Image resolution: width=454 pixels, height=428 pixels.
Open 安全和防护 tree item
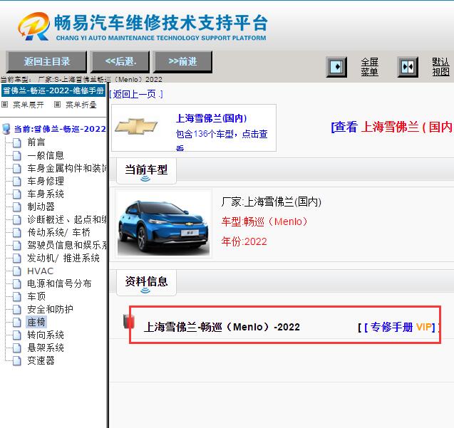[50, 309]
